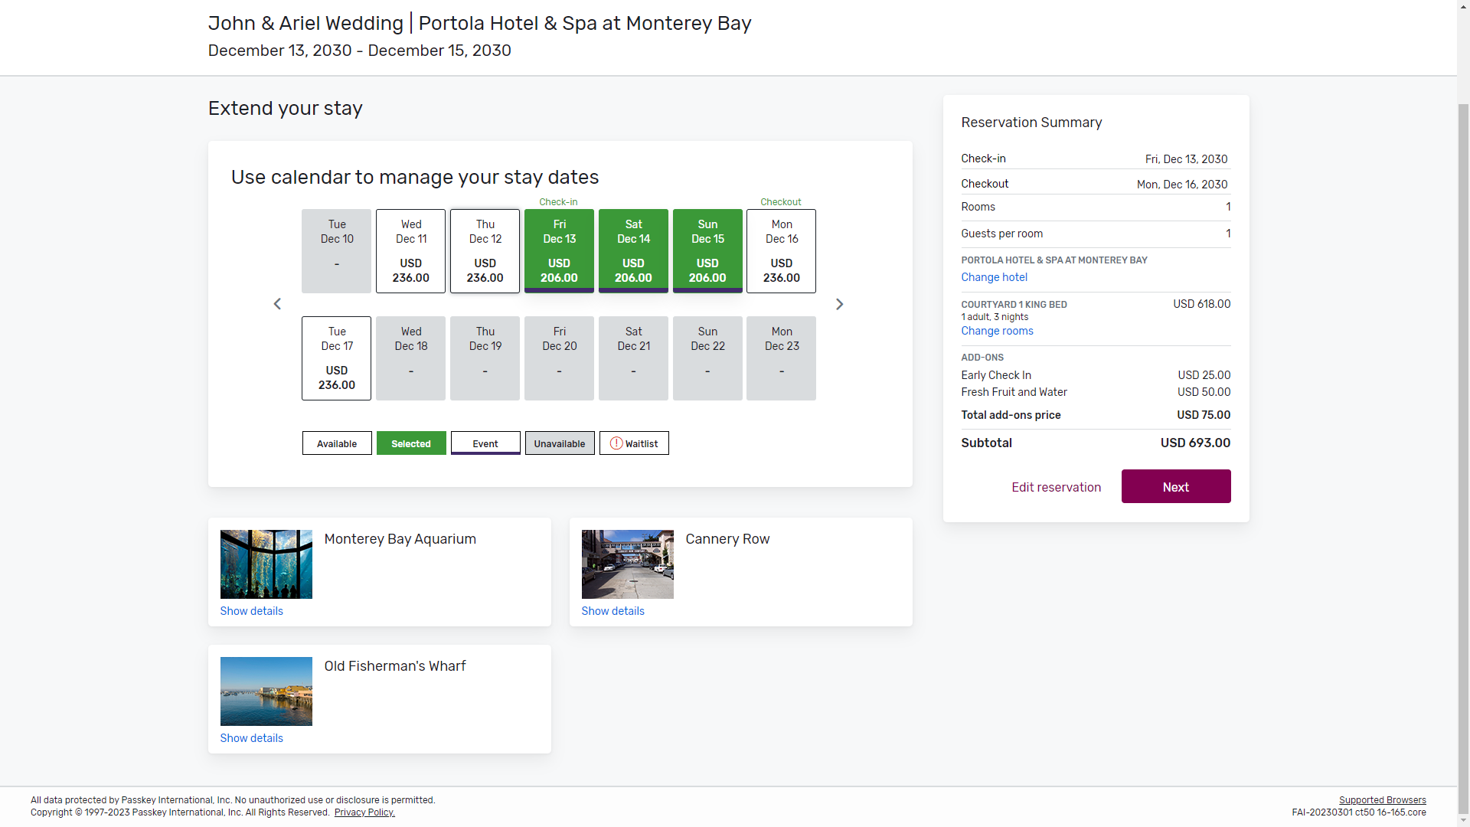Viewport: 1470px width, 827px height.
Task: Deselect Sun Dec 15 selected date
Action: (x=707, y=251)
